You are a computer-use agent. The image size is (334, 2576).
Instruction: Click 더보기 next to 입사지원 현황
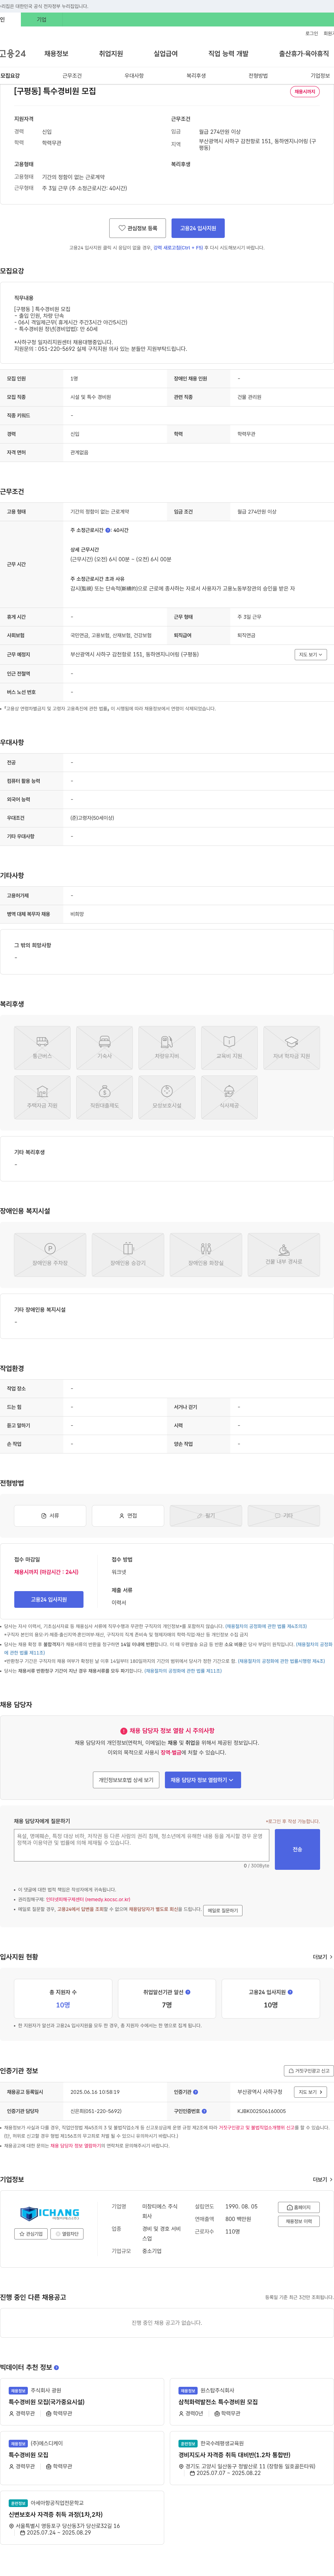[323, 1957]
